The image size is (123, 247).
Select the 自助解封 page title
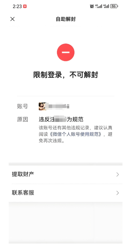point(66,19)
